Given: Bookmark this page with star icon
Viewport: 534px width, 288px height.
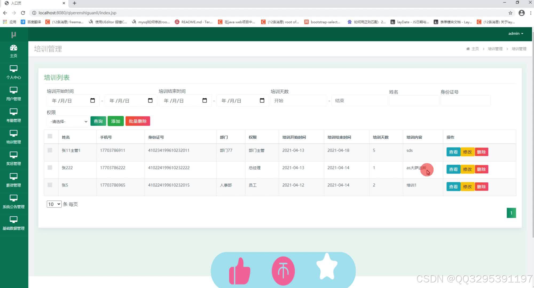Looking at the screenshot, I should [x=510, y=13].
